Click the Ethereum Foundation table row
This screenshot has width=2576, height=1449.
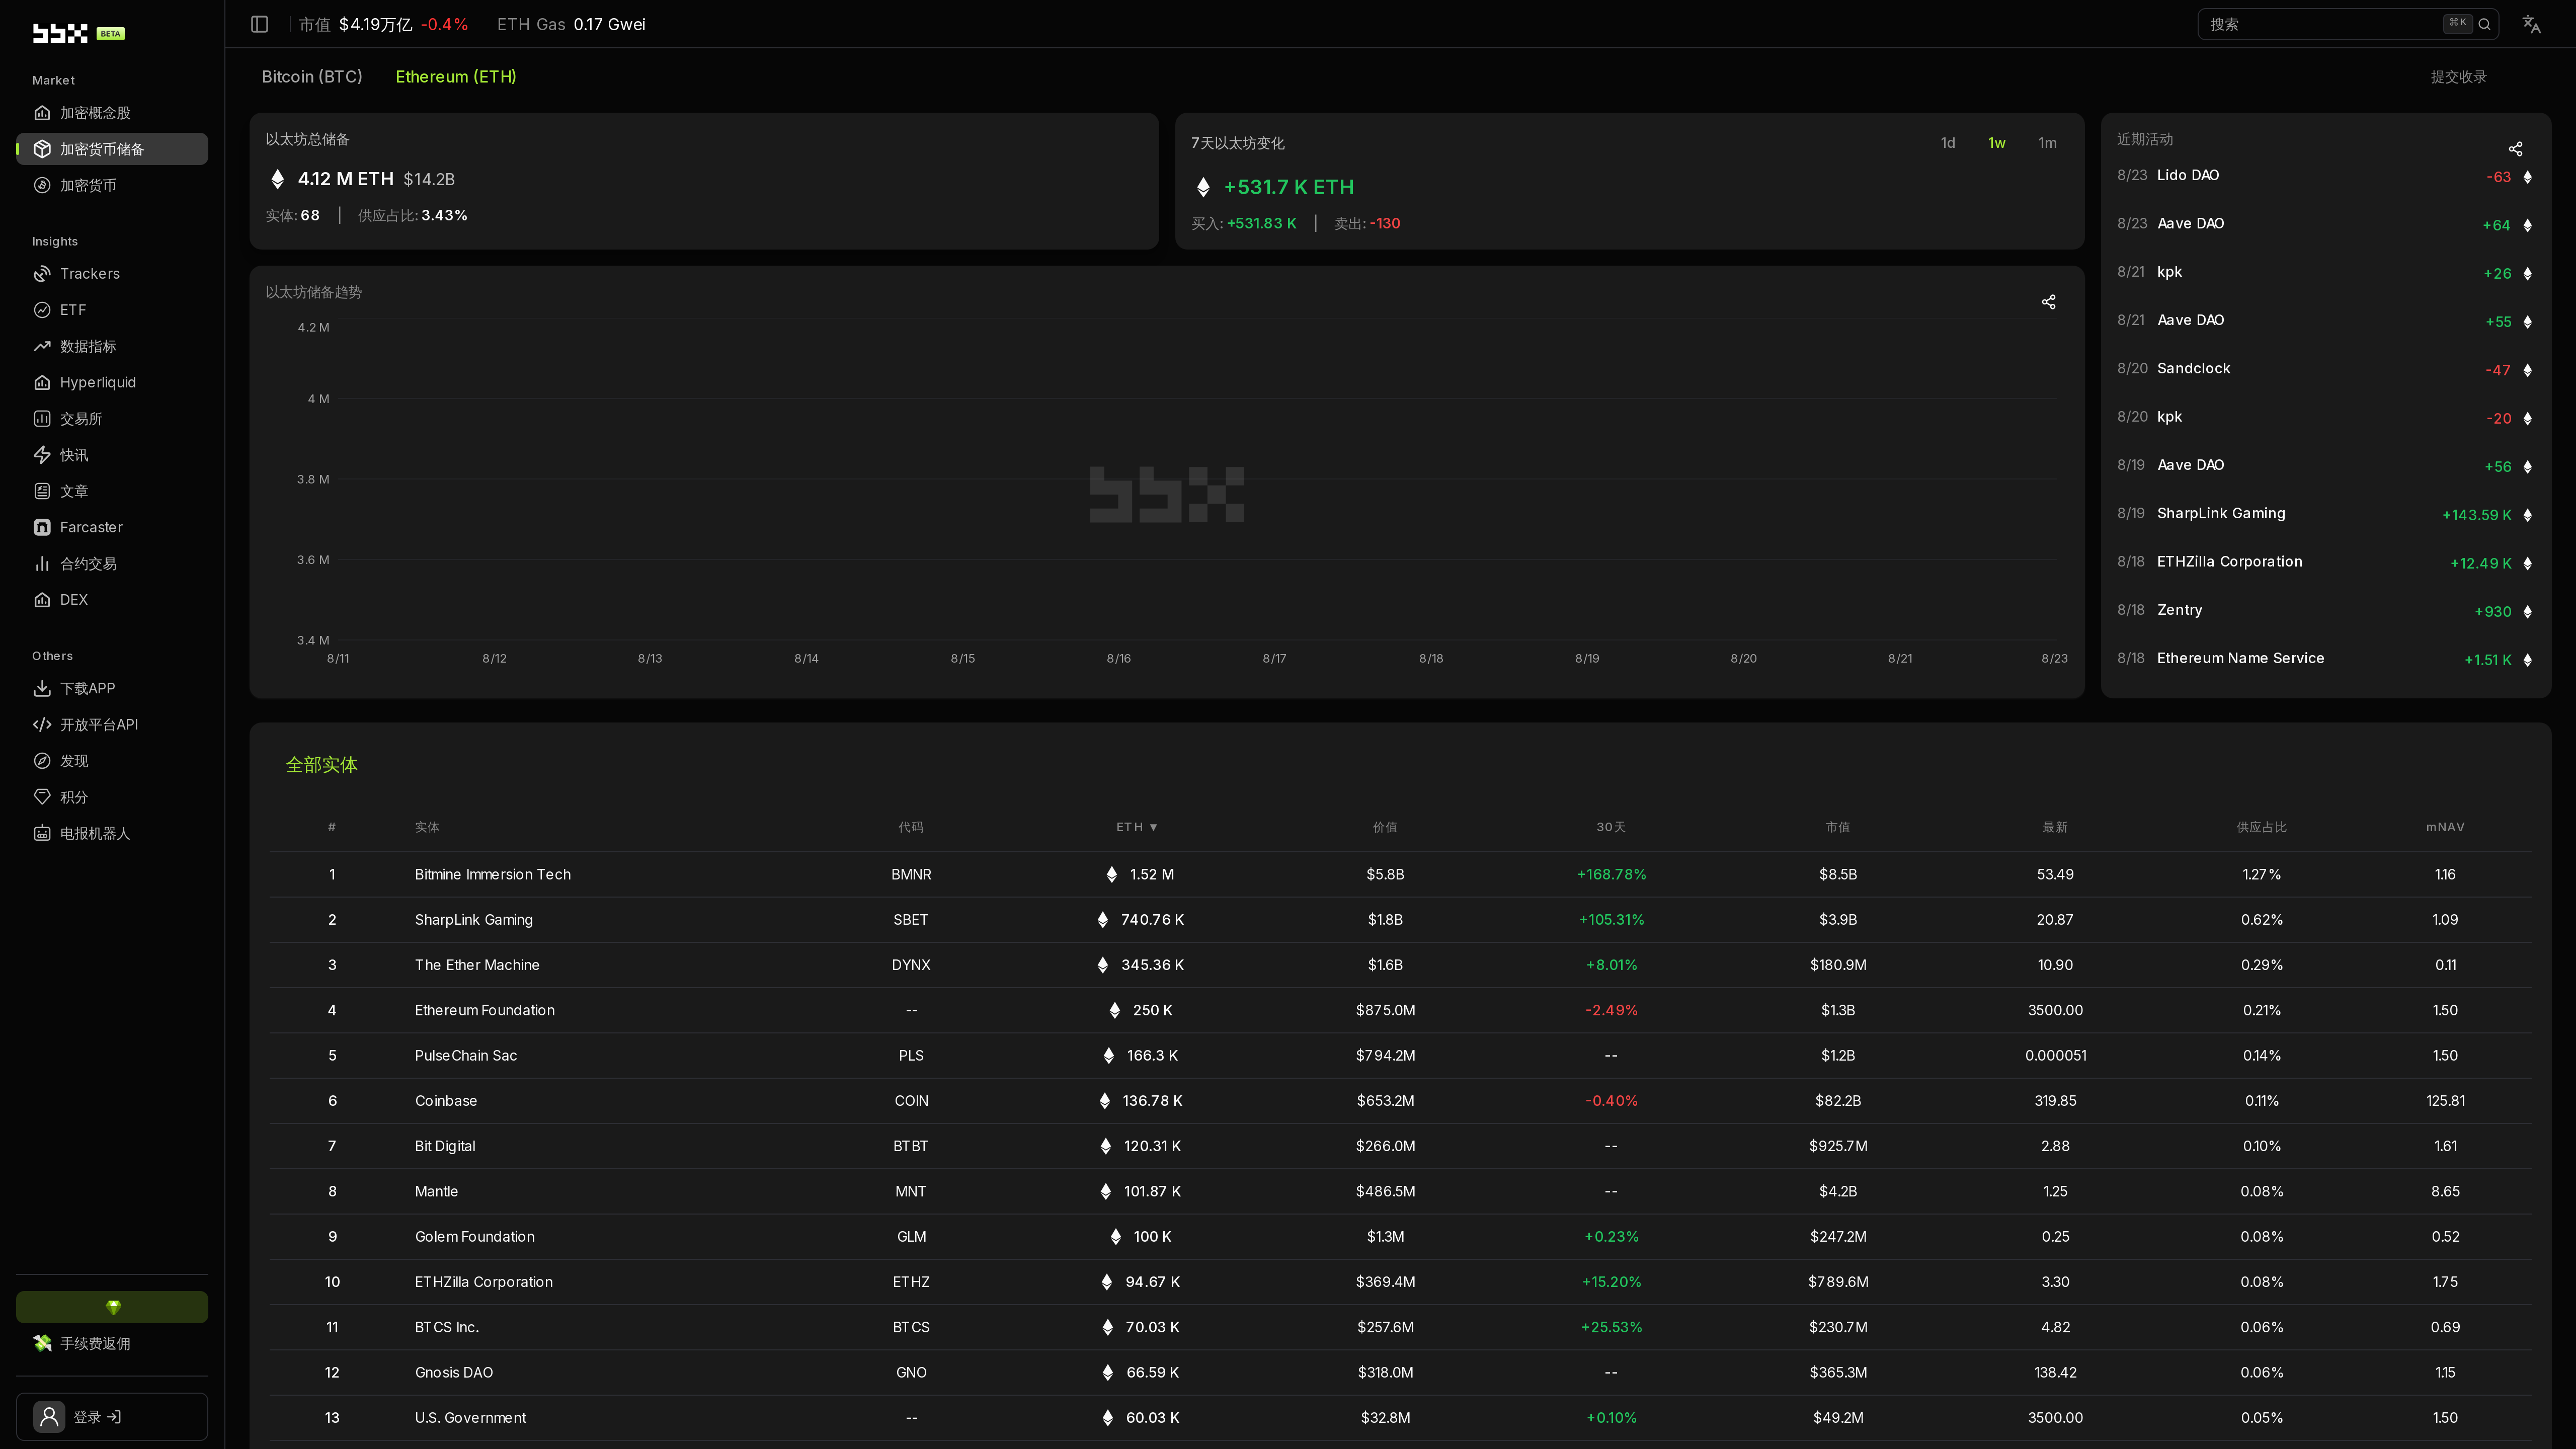[1400, 1010]
